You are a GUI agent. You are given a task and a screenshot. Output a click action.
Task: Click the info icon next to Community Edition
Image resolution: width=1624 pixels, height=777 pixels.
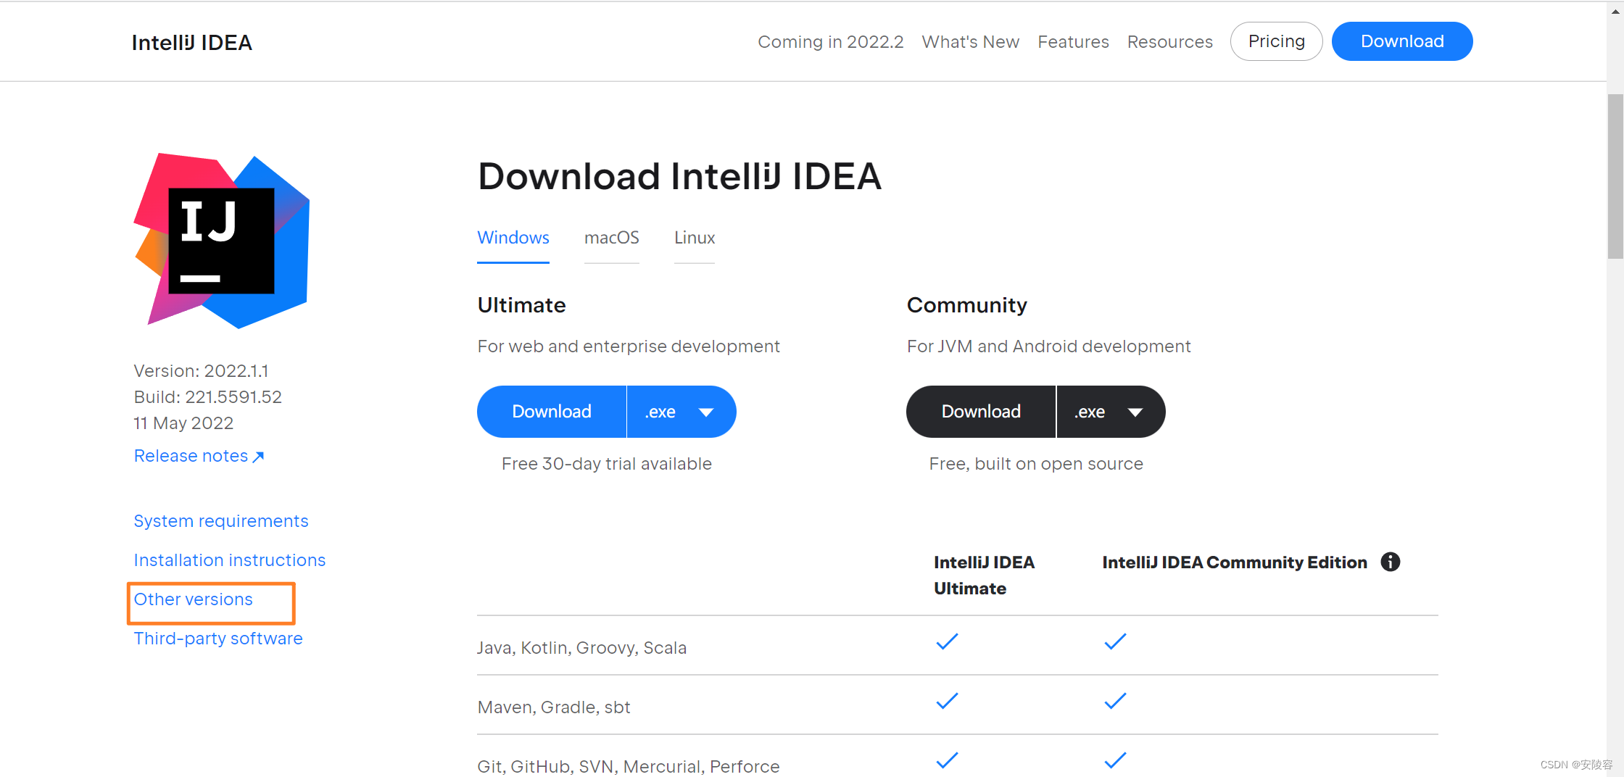click(x=1390, y=562)
